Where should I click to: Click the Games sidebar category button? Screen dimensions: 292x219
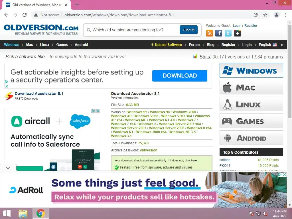click(x=251, y=121)
